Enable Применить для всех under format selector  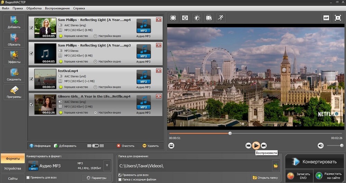pyautogui.click(x=28, y=177)
